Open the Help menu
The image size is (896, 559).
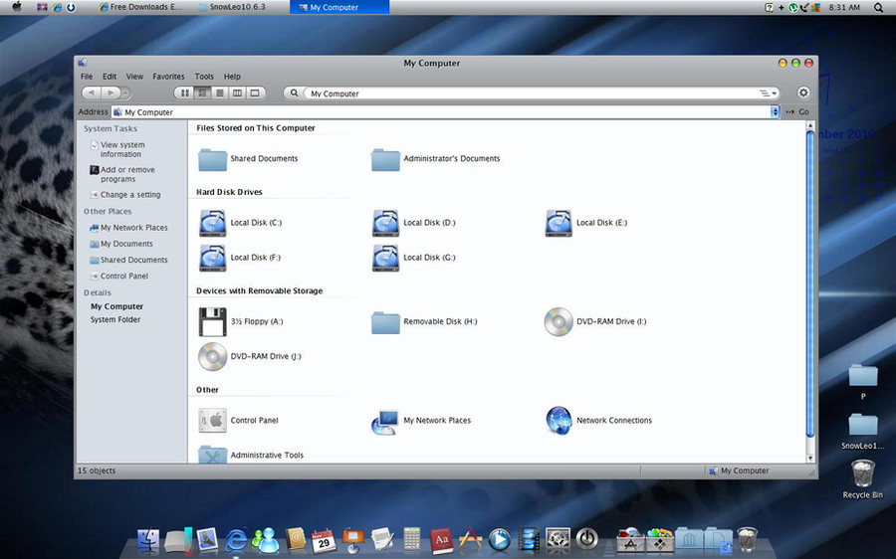[232, 77]
